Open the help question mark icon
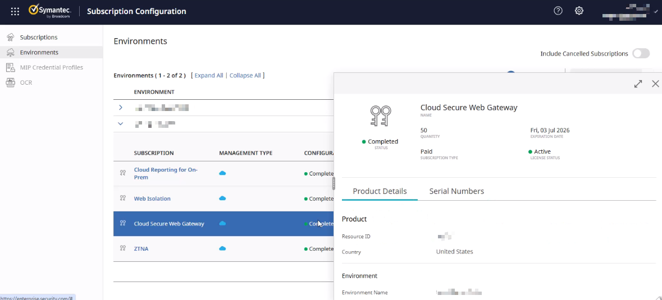The height and width of the screenshot is (300, 662). coord(558,11)
